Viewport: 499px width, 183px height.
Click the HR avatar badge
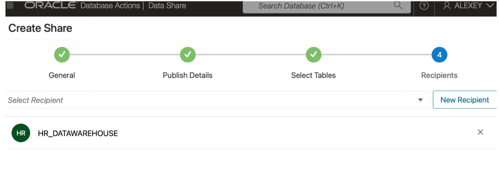[21, 133]
